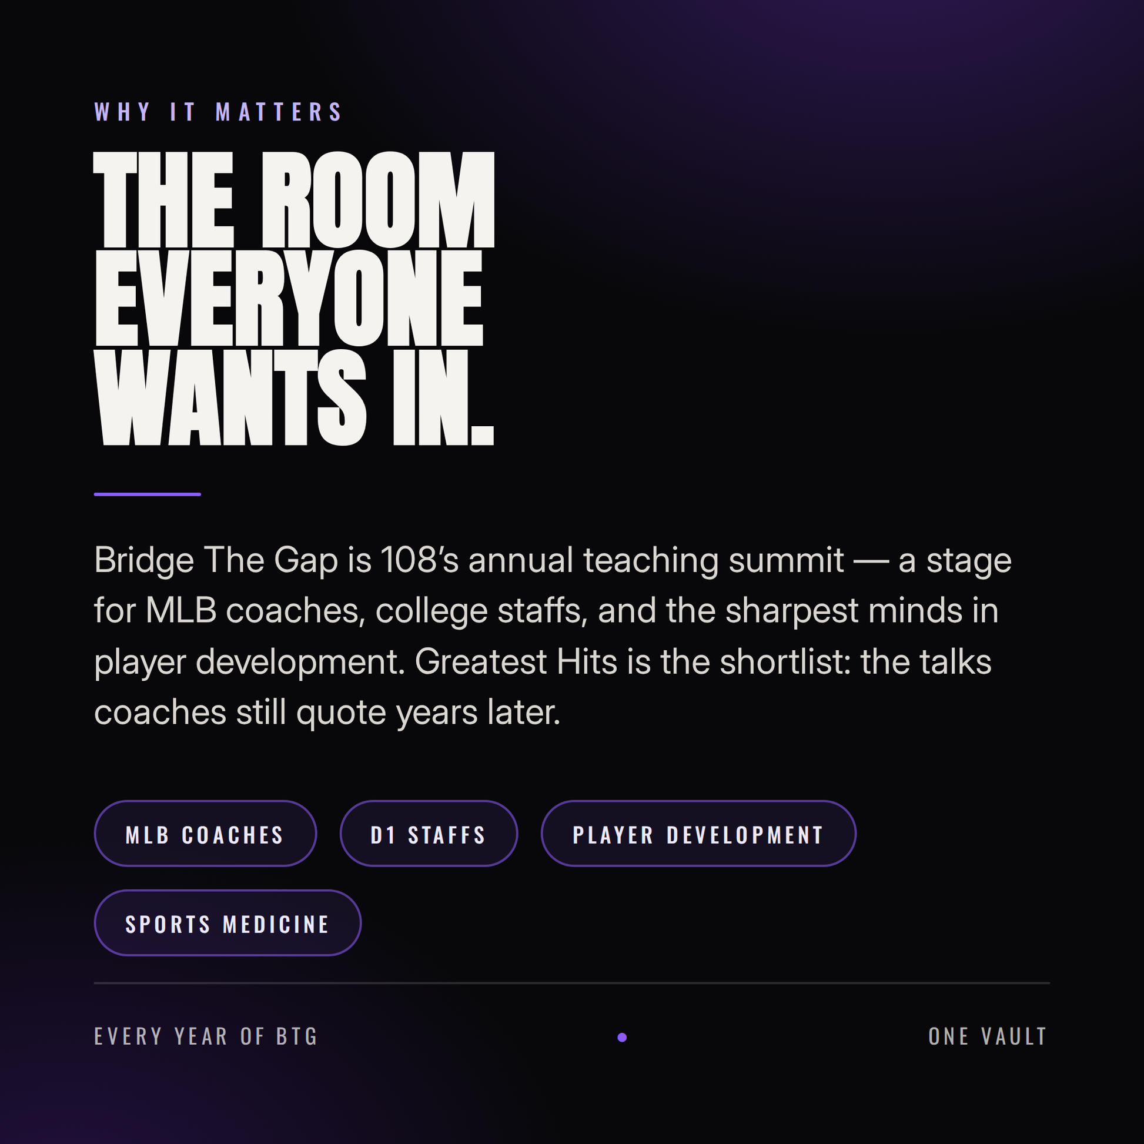1144x1144 pixels.
Task: Click college staffs in the body paragraph
Action: pos(481,611)
